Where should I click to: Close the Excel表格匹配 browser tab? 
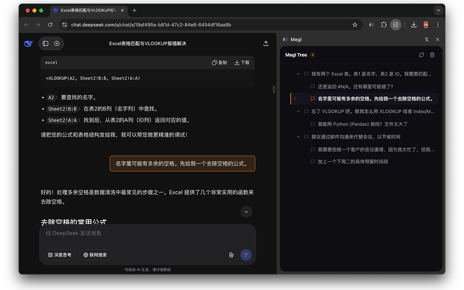(123, 11)
